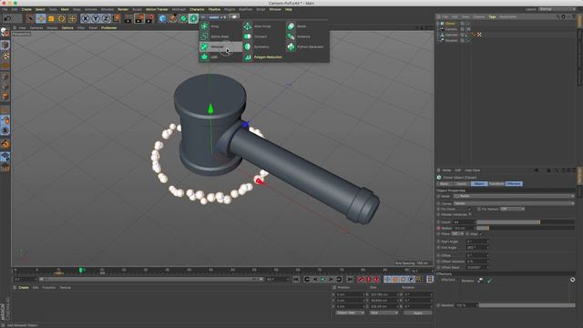
Task: Go to end of animation
Action: click(350, 280)
